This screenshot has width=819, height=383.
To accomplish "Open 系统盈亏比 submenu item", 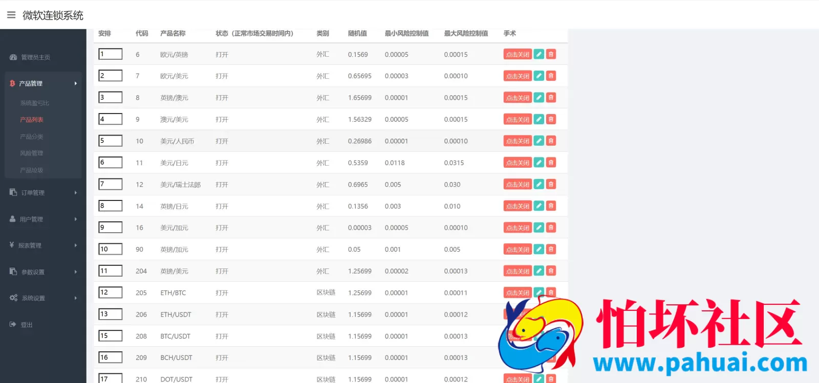I will [35, 103].
